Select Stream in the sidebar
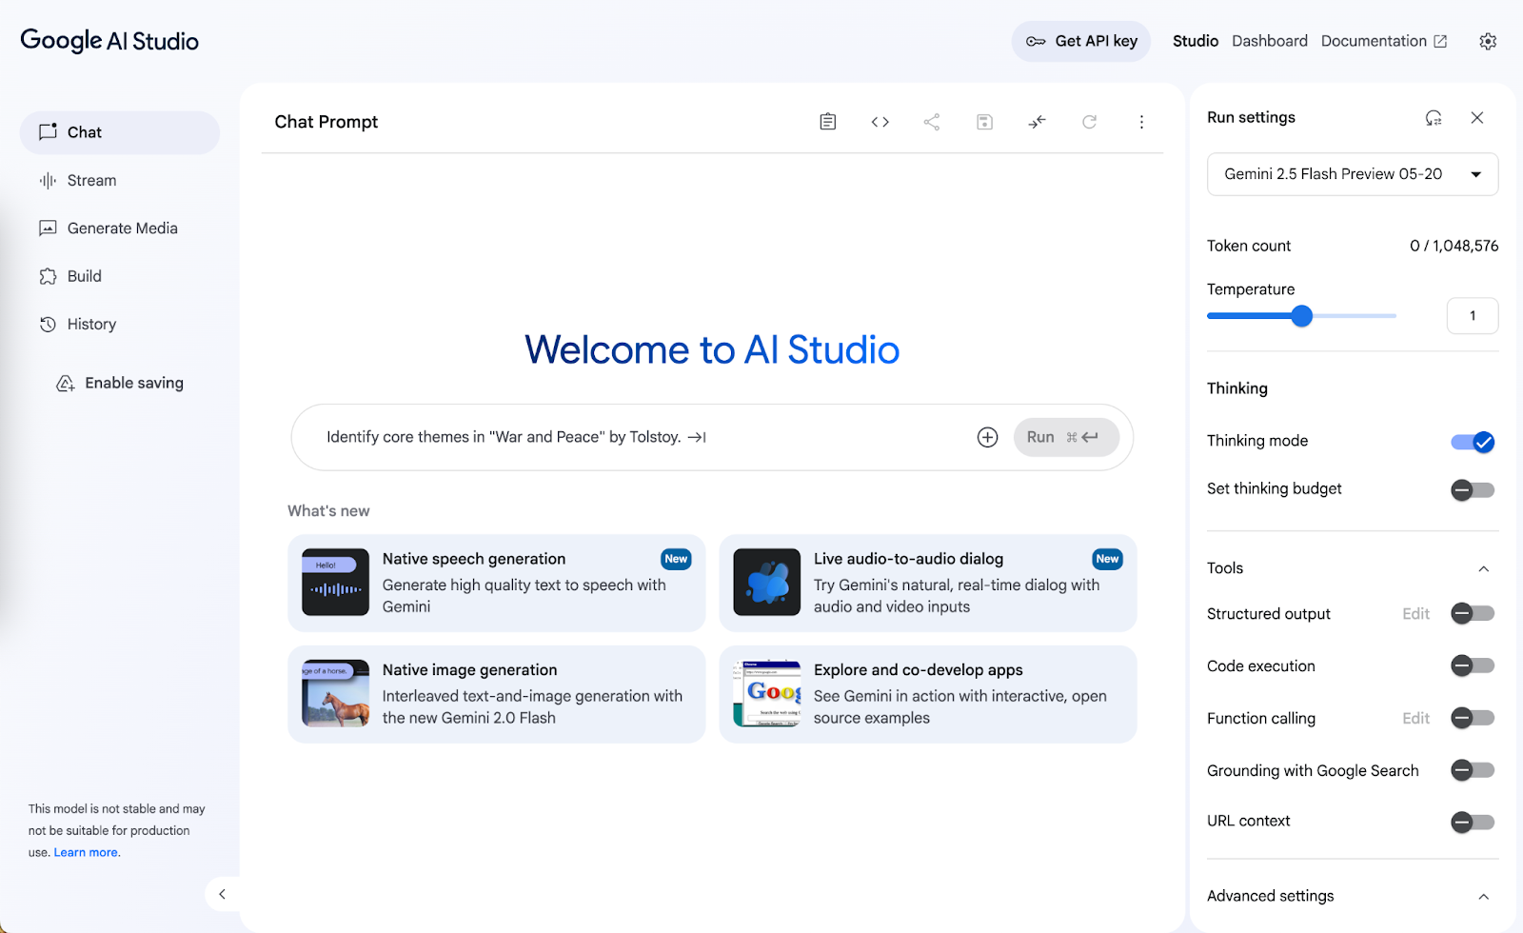Viewport: 1523px width, 933px height. (120, 181)
